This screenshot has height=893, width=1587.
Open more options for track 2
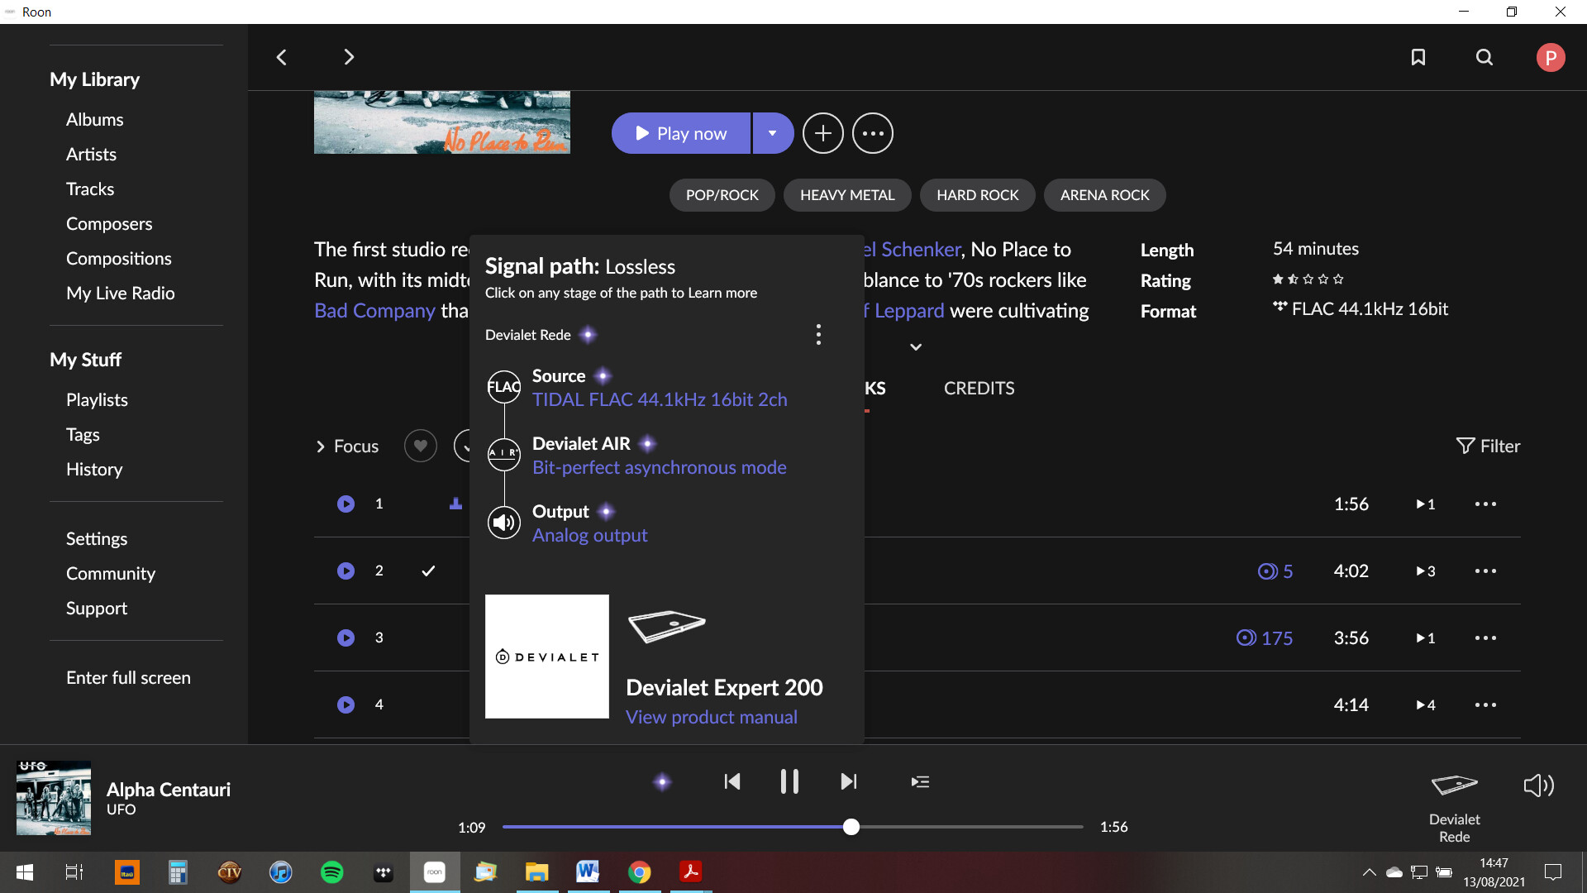[1485, 571]
